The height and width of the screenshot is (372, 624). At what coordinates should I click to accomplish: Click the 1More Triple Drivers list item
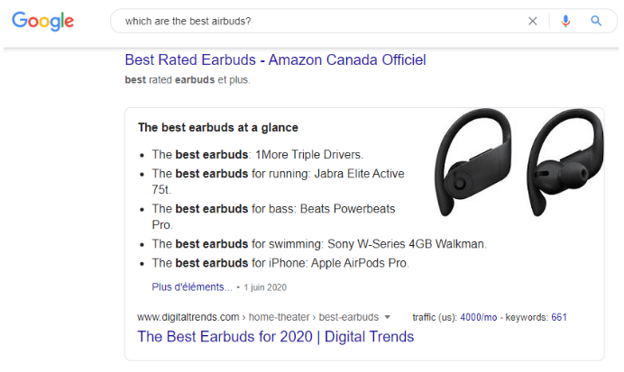click(257, 155)
